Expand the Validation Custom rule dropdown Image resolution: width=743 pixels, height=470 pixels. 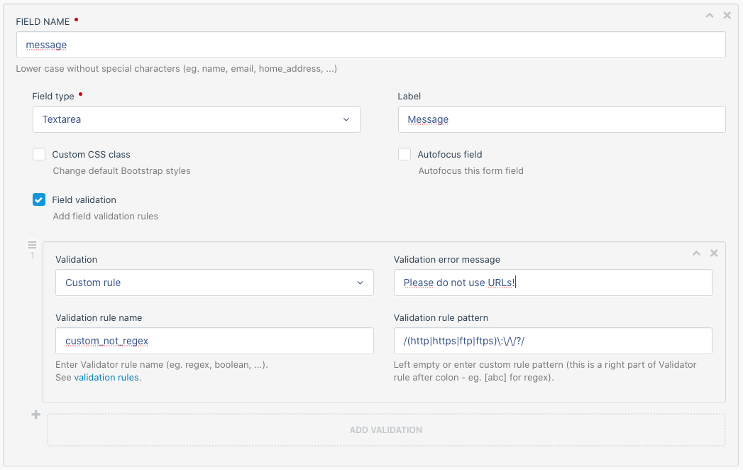214,283
